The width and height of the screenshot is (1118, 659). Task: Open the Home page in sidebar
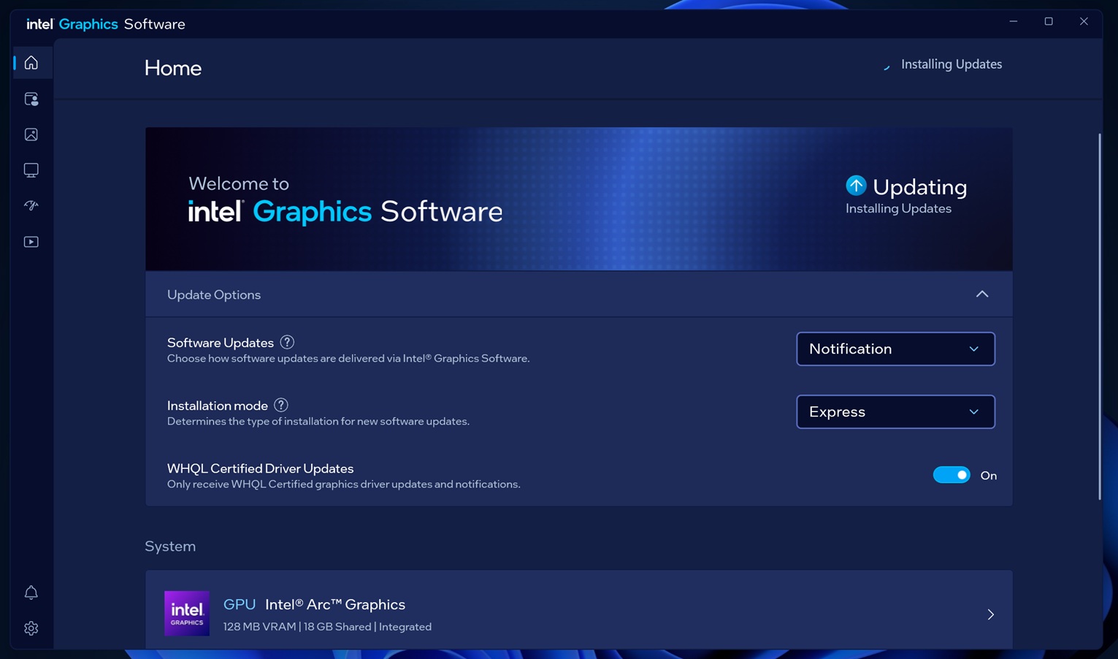31,63
